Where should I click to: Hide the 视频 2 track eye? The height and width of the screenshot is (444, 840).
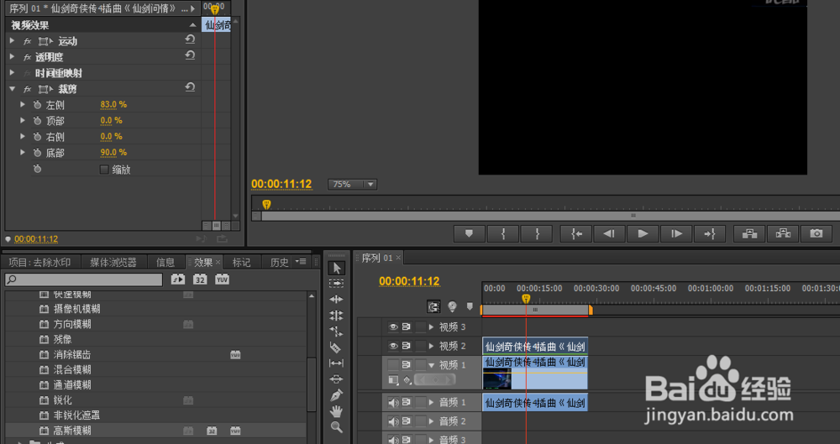393,346
